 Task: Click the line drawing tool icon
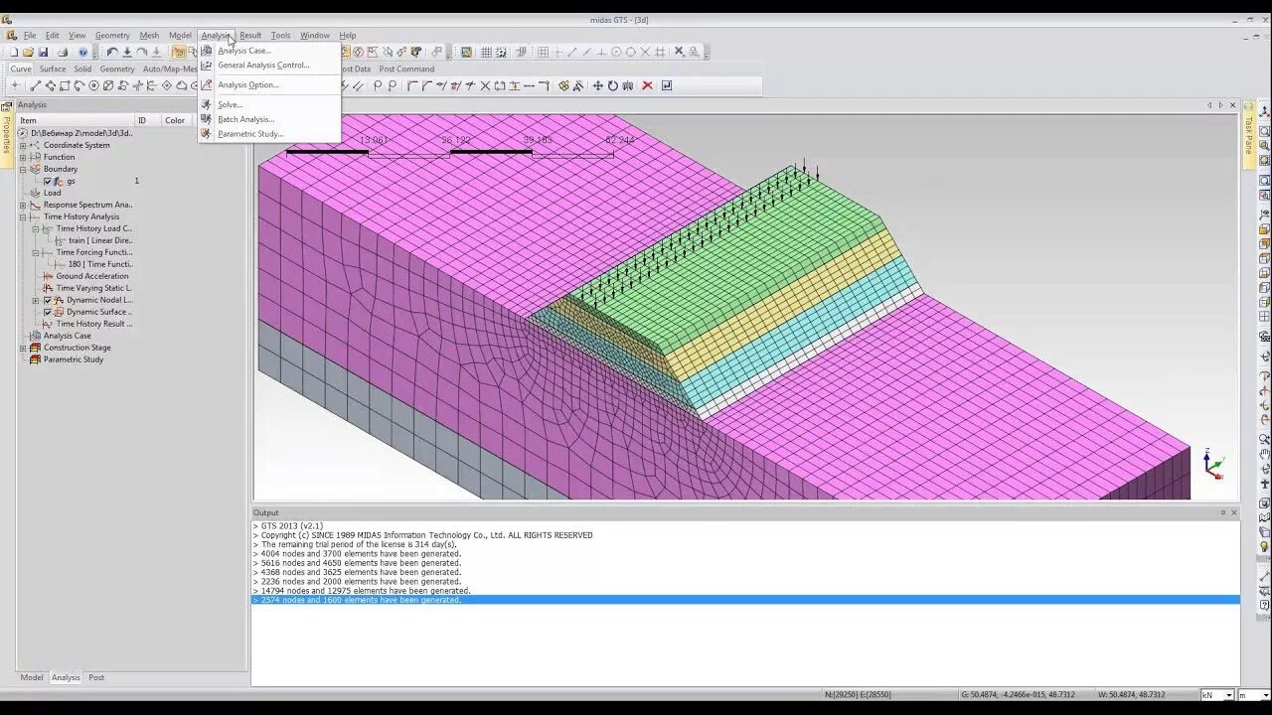tap(36, 85)
